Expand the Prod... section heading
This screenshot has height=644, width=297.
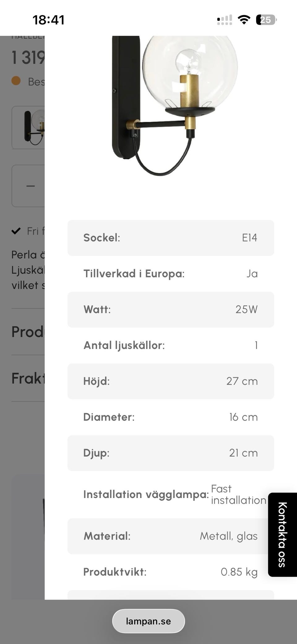tap(28, 332)
